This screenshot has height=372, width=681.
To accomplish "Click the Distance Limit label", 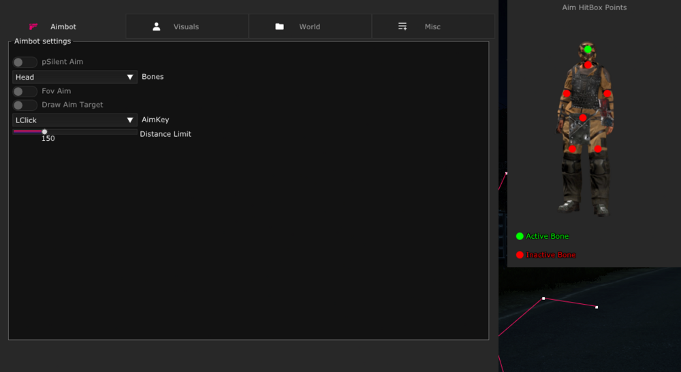I will tap(165, 134).
